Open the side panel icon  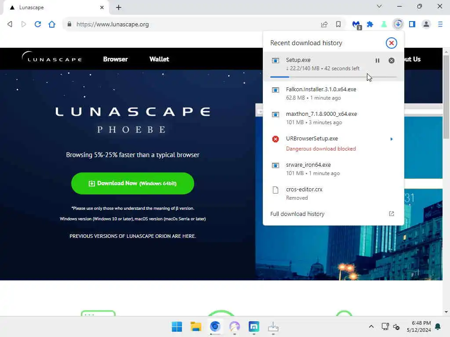tap(412, 25)
